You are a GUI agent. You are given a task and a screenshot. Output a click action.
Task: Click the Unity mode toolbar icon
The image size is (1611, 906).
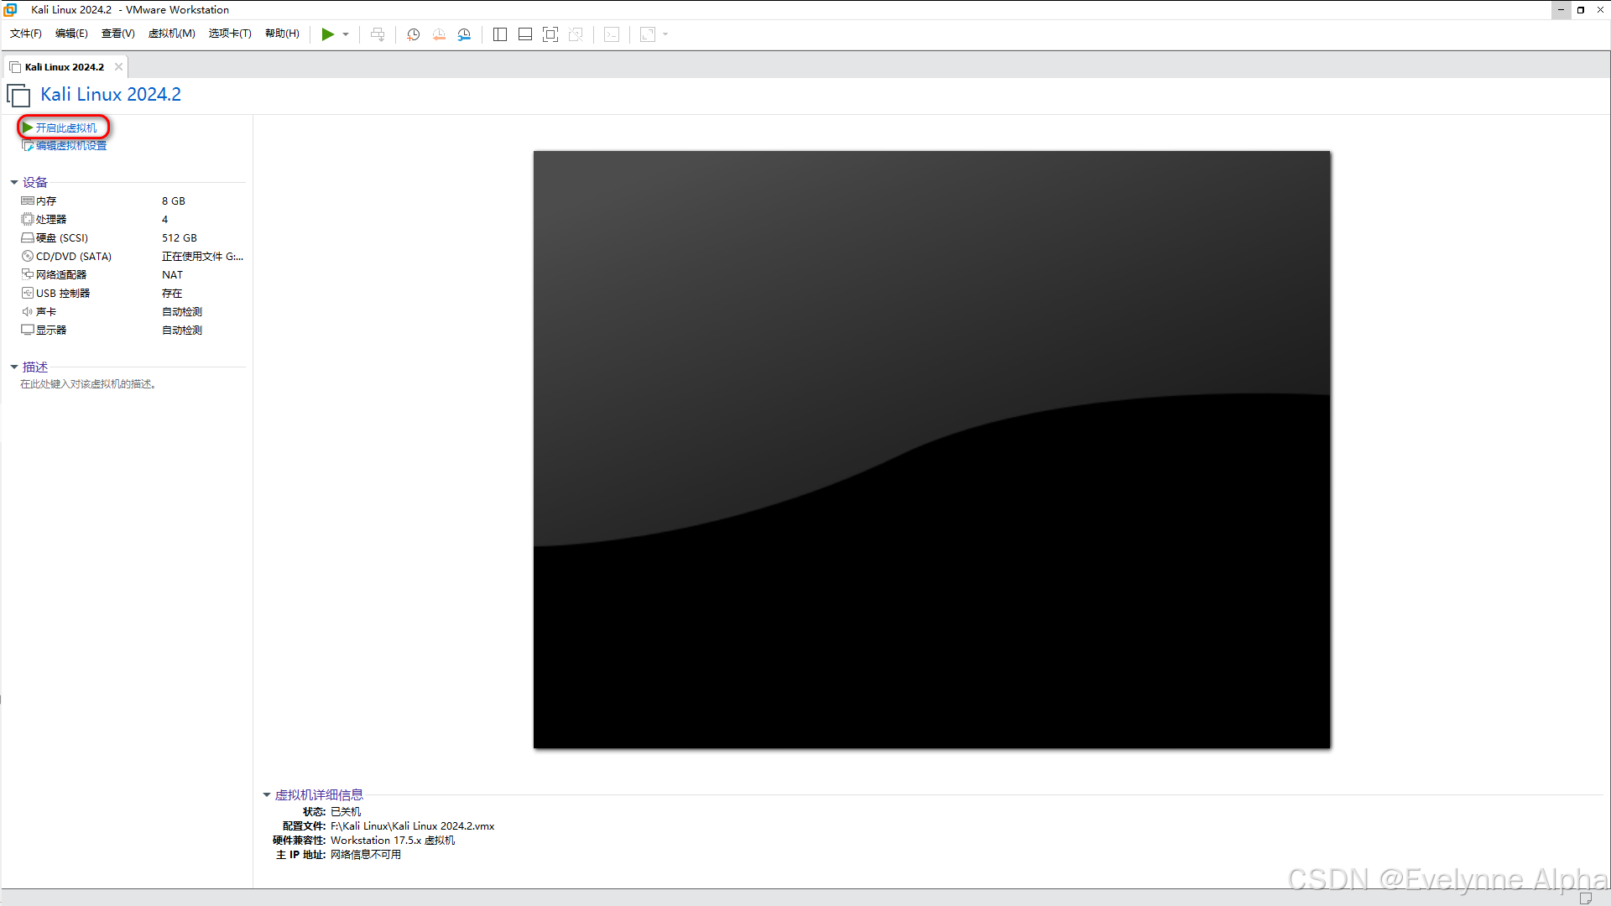(x=576, y=34)
